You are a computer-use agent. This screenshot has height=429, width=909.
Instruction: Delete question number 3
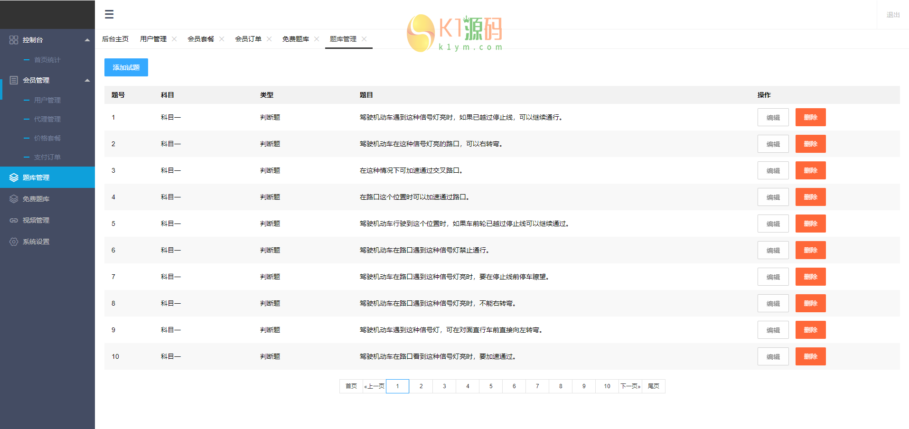(811, 170)
